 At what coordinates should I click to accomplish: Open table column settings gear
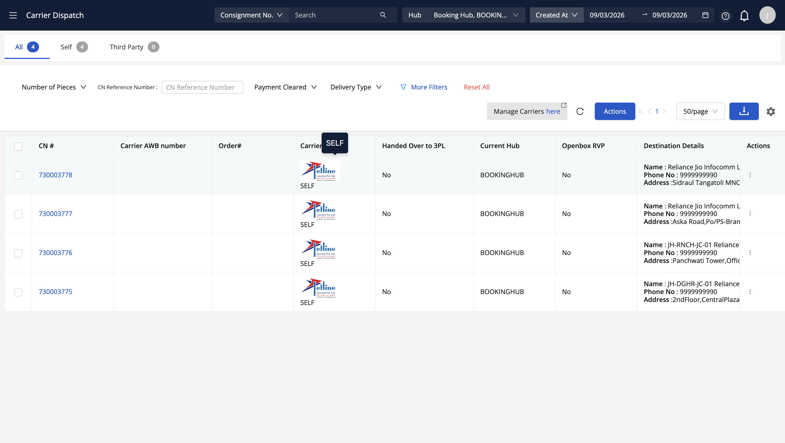[771, 111]
